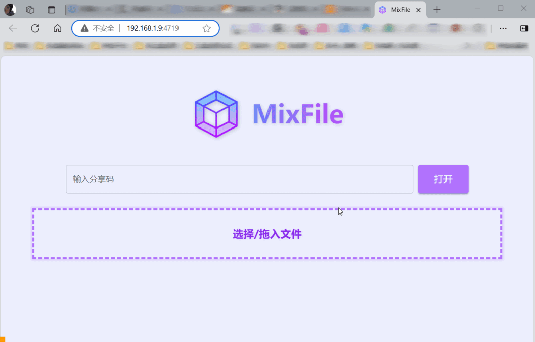Viewport: 535px width, 342px height.
Task: Click the MixFile tab X to preview closing
Action: (418, 9)
